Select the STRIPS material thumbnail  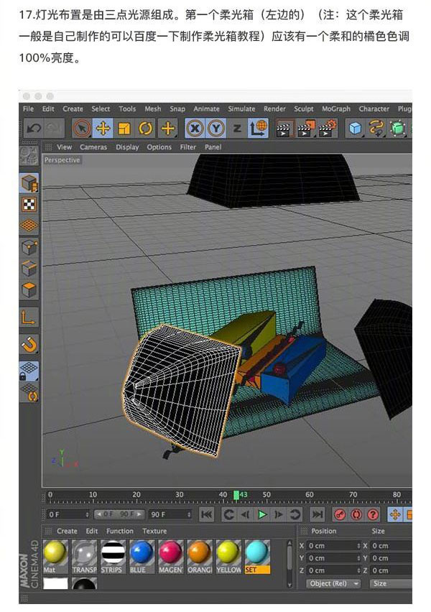point(113,557)
